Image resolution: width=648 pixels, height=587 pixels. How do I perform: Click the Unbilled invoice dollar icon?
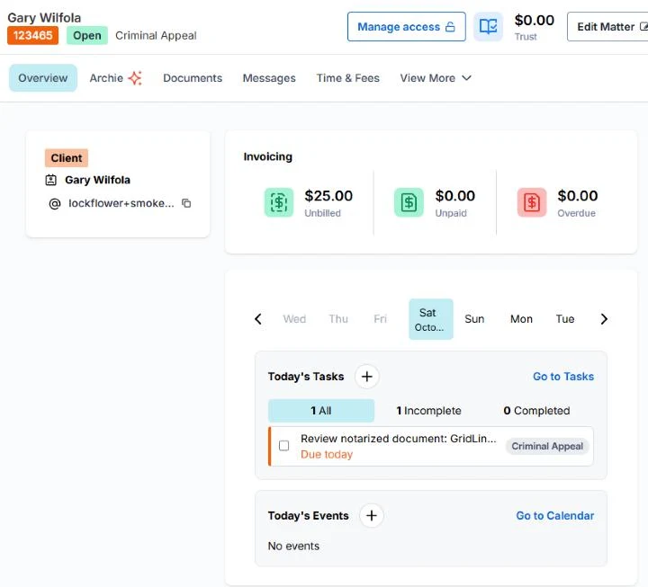279,202
